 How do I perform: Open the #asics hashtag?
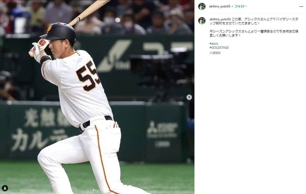click(x=213, y=44)
